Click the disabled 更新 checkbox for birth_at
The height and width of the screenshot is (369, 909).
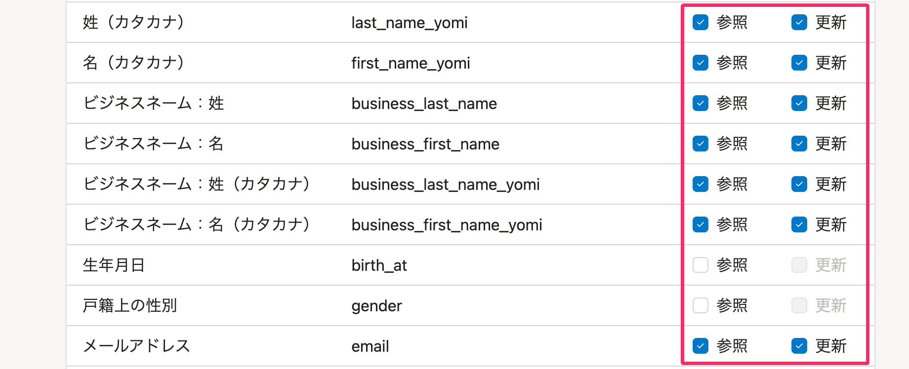[x=799, y=265]
